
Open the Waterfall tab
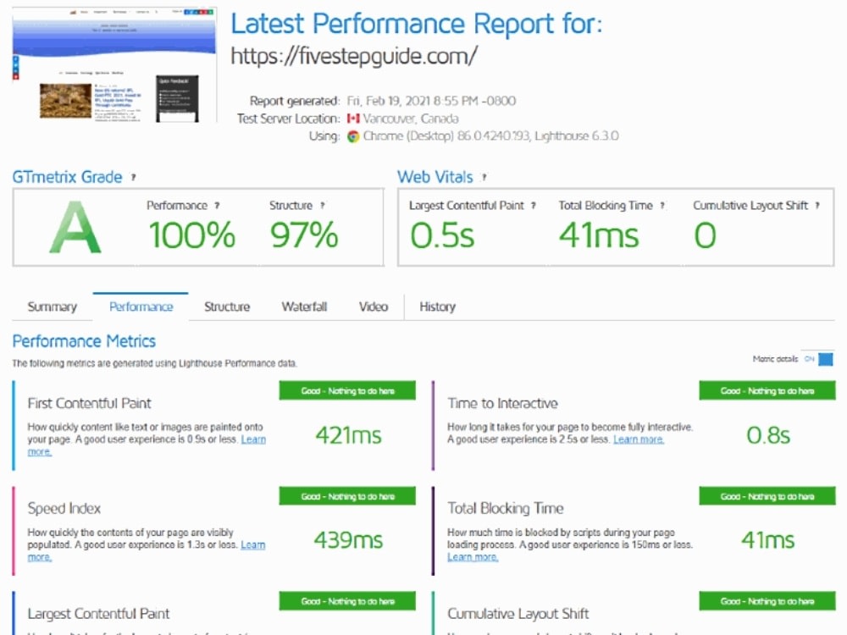(304, 306)
